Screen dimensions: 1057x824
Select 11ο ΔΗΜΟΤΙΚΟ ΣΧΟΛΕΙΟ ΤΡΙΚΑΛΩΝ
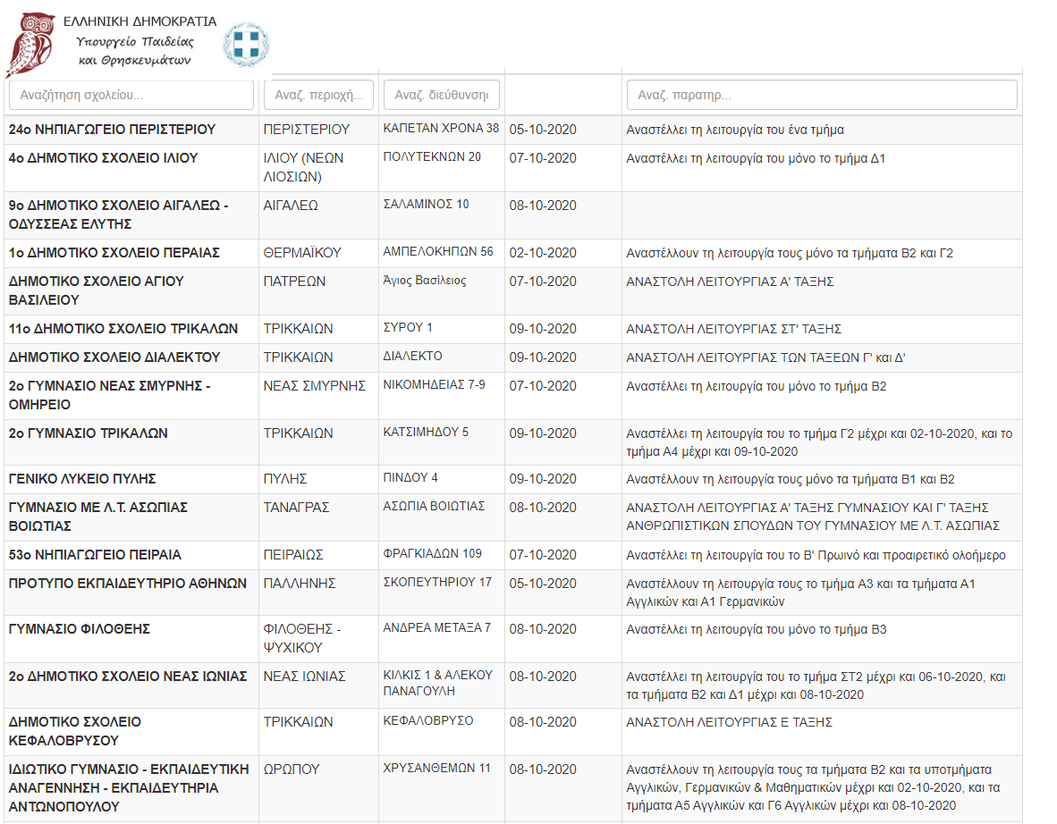pyautogui.click(x=123, y=329)
